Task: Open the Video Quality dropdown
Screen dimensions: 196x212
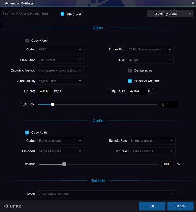Action: (x=61, y=81)
